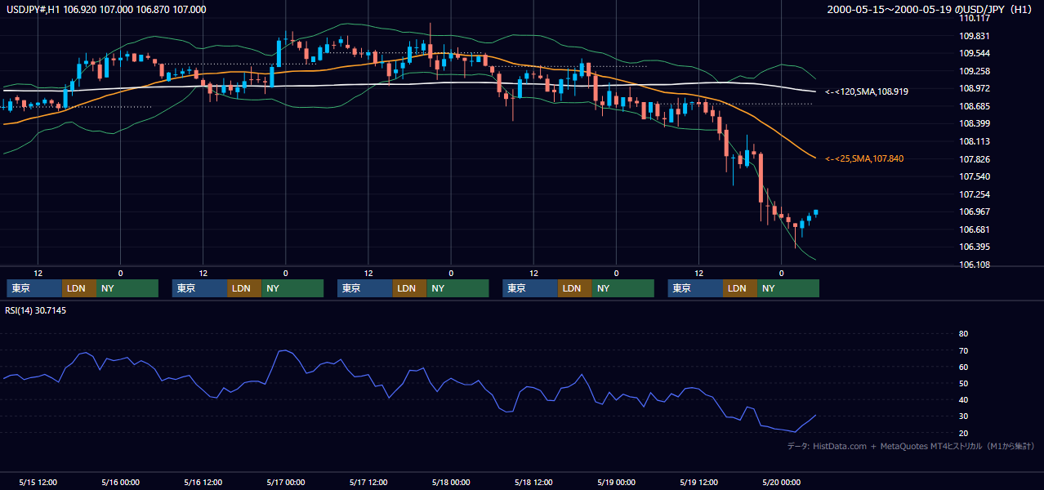Click price axis label 107.540
1044x490 pixels.
point(975,176)
